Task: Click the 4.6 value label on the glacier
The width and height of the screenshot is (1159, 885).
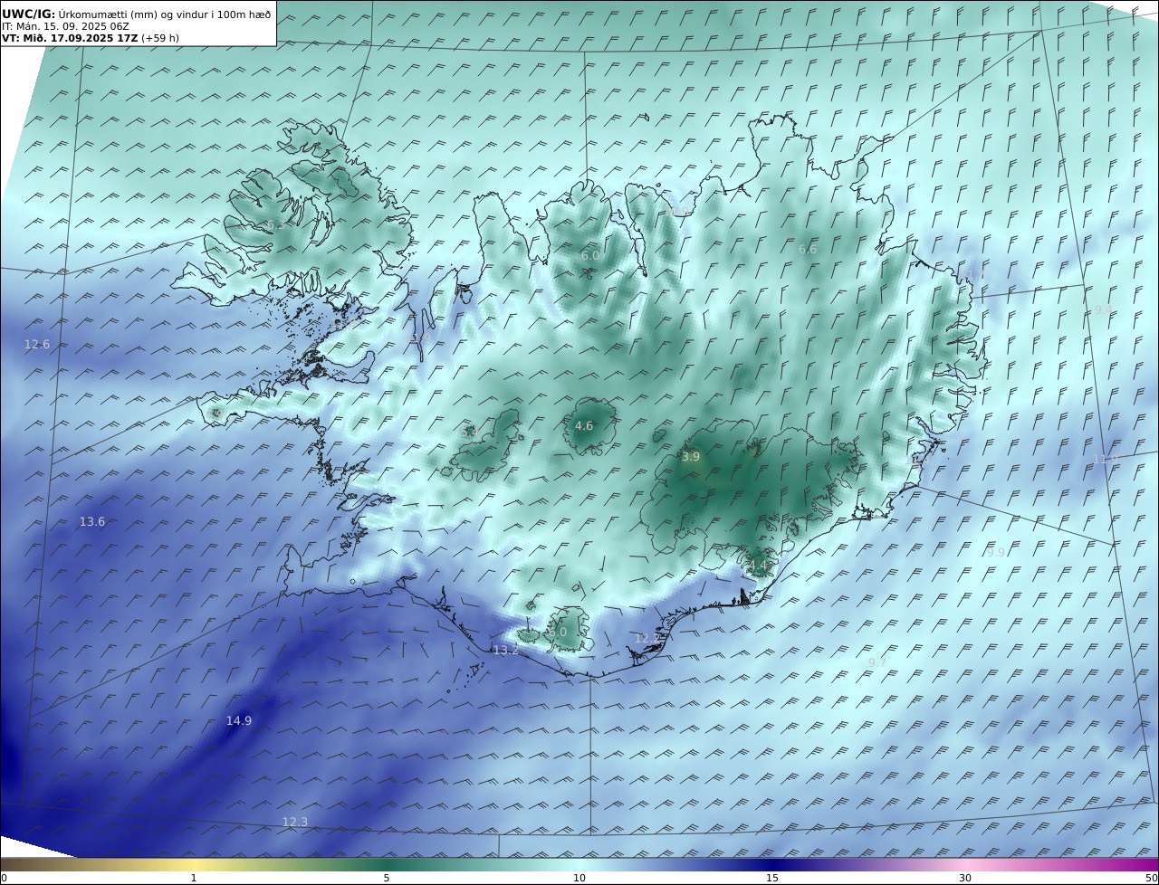Action: [x=584, y=426]
